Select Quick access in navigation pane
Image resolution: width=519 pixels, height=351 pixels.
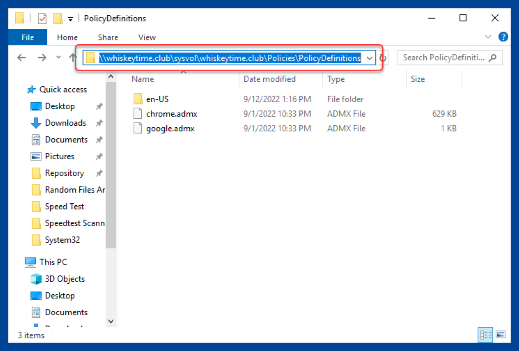[x=63, y=90]
